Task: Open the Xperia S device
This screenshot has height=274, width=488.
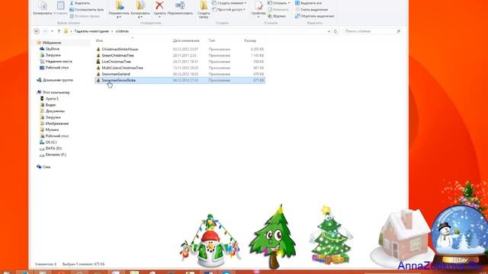Action: 49,98
